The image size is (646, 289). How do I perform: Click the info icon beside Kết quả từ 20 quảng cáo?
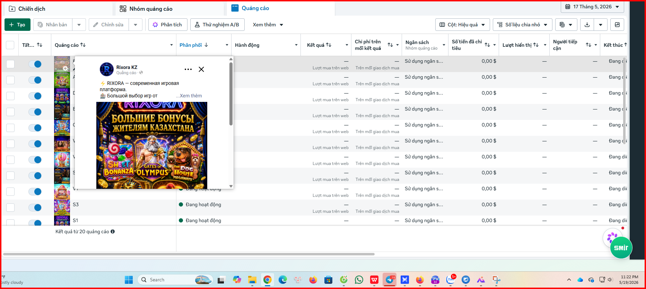pyautogui.click(x=113, y=231)
